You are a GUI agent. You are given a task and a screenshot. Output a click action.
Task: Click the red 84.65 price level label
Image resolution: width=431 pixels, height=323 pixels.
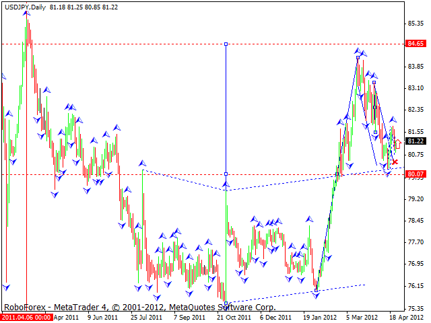[x=416, y=44]
